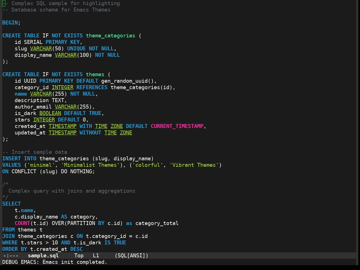360x270 pixels.
Task: Click t.category_id in the JOIN condition
Action: (x=106, y=236)
